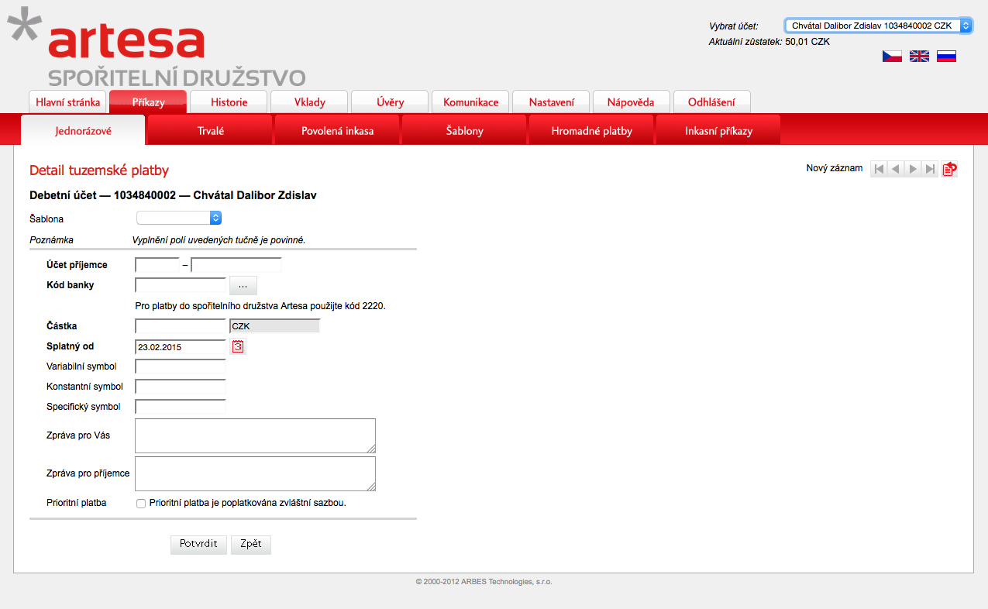The image size is (988, 609).
Task: Go to previous record arrow
Action: [x=896, y=169]
